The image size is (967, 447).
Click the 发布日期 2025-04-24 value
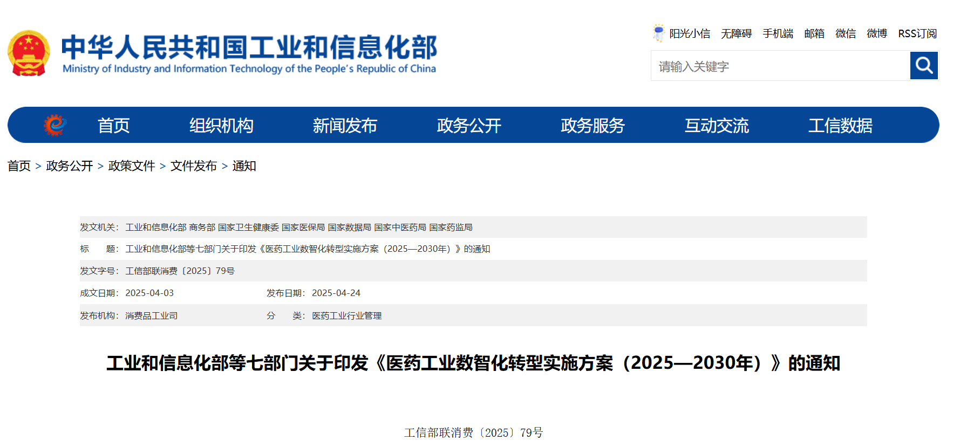(336, 293)
